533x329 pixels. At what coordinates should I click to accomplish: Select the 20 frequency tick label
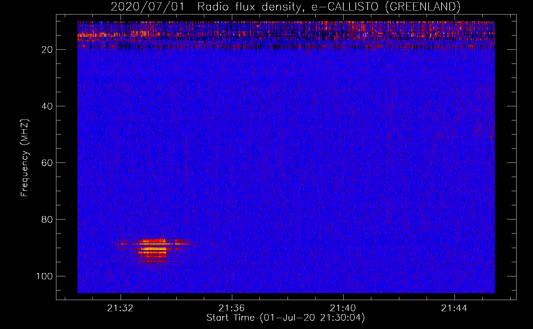[47, 50]
